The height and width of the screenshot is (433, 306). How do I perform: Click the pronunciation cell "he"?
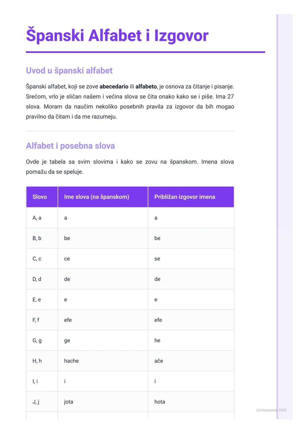tap(157, 340)
